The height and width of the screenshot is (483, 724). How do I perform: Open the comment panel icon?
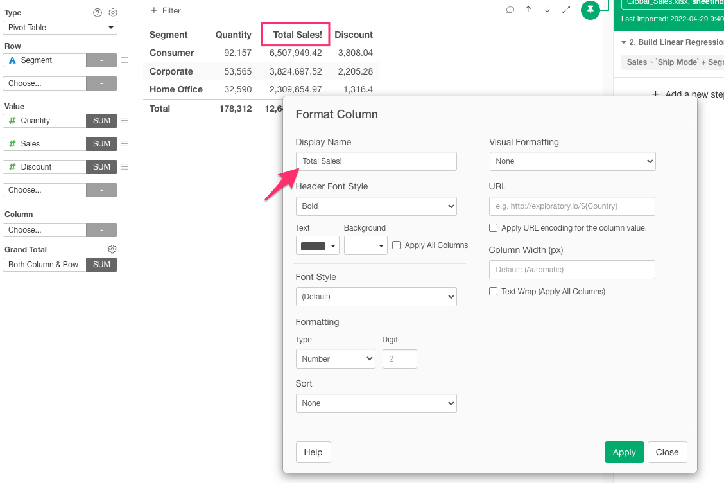pyautogui.click(x=510, y=12)
